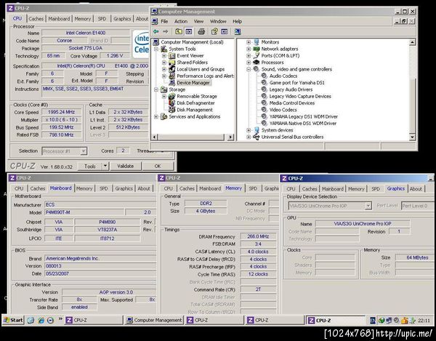This screenshot has width=436, height=341.
Task: Activate Computer Management taskbar button
Action: click(154, 321)
